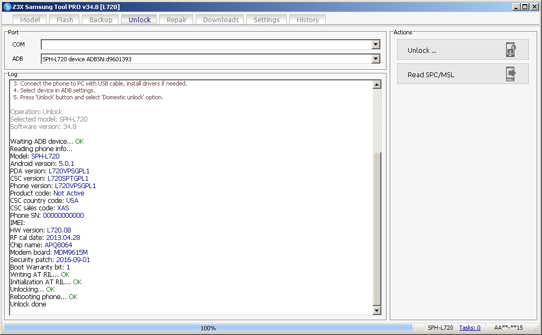Click instruction 3 about connecting USB cable

[x=100, y=83]
